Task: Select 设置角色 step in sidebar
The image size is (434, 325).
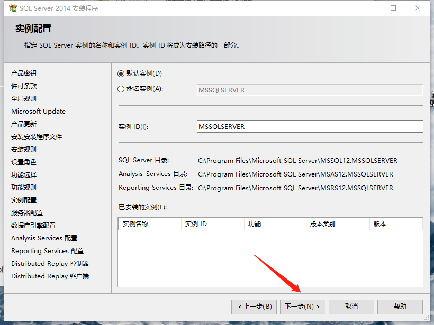Action: pyautogui.click(x=24, y=162)
